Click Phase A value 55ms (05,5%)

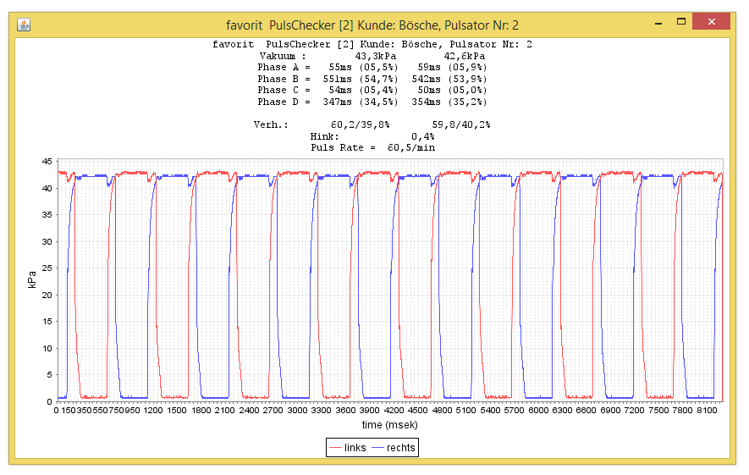click(x=363, y=68)
